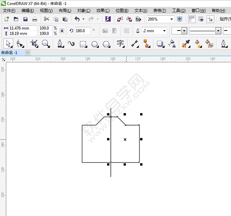Click the purple search content icon
The height and width of the screenshot is (216, 231).
[x=108, y=19]
